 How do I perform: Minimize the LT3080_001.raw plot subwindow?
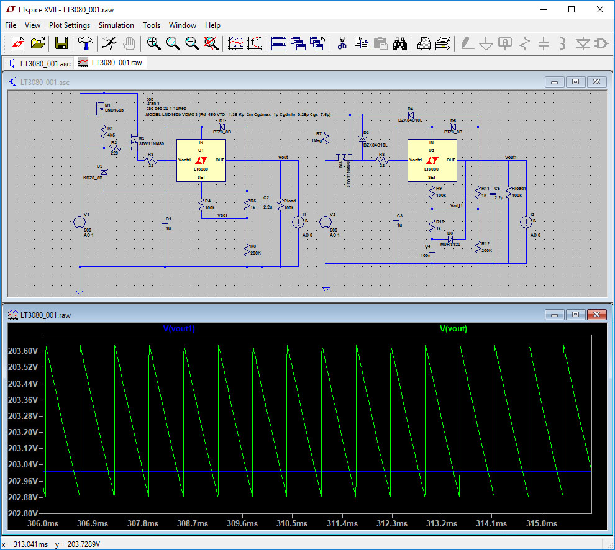click(555, 315)
